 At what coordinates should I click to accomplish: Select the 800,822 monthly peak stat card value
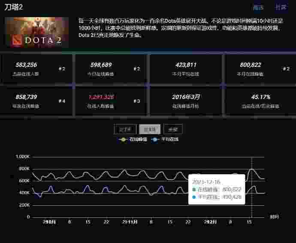pyautogui.click(x=251, y=65)
